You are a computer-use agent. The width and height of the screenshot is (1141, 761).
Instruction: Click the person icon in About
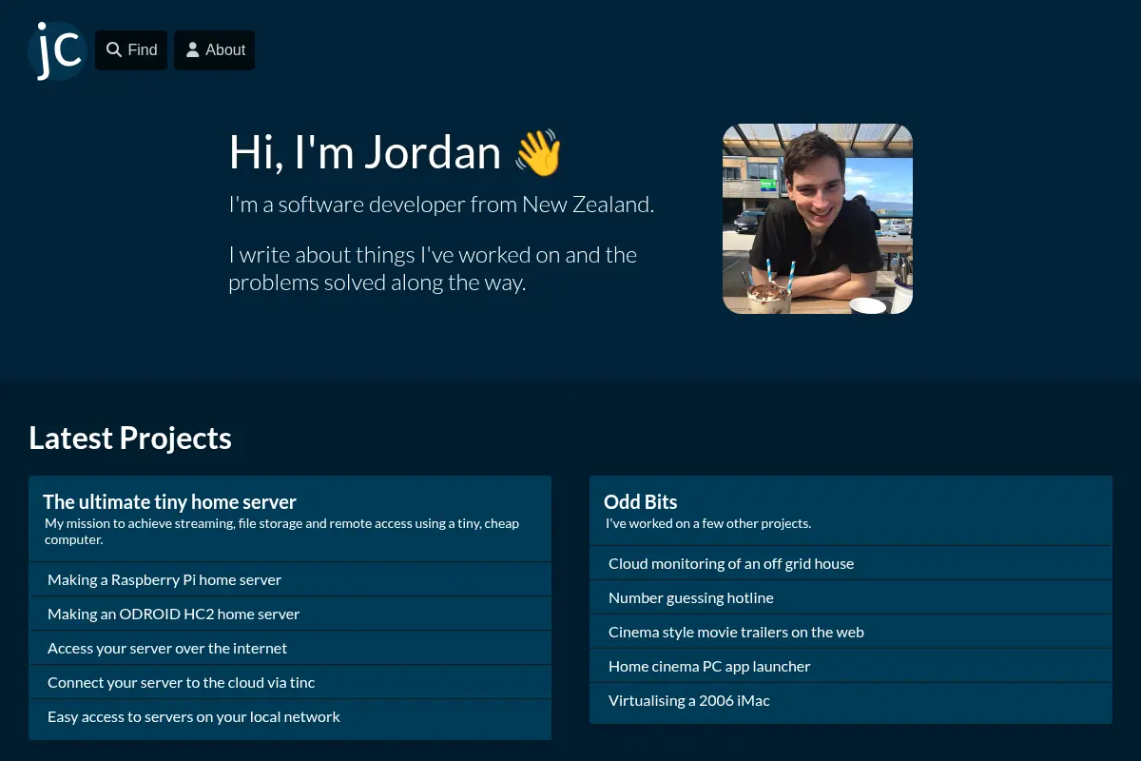(192, 49)
